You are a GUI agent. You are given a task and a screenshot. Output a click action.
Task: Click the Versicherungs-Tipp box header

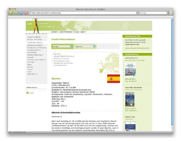coord(137,36)
